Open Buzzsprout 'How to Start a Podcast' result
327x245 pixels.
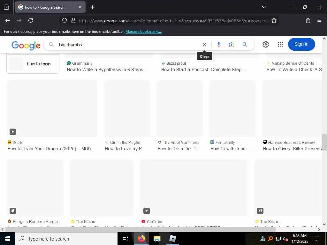(x=203, y=70)
